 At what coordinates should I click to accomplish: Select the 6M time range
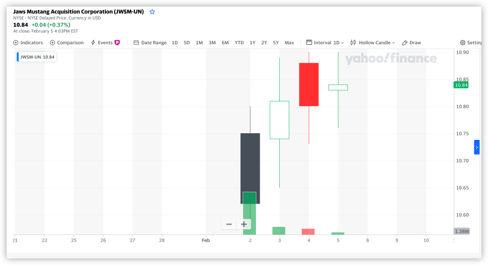(x=225, y=43)
